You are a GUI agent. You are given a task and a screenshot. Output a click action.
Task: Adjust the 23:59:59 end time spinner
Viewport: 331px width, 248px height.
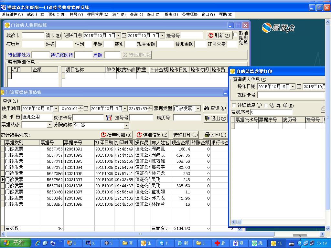150,108
